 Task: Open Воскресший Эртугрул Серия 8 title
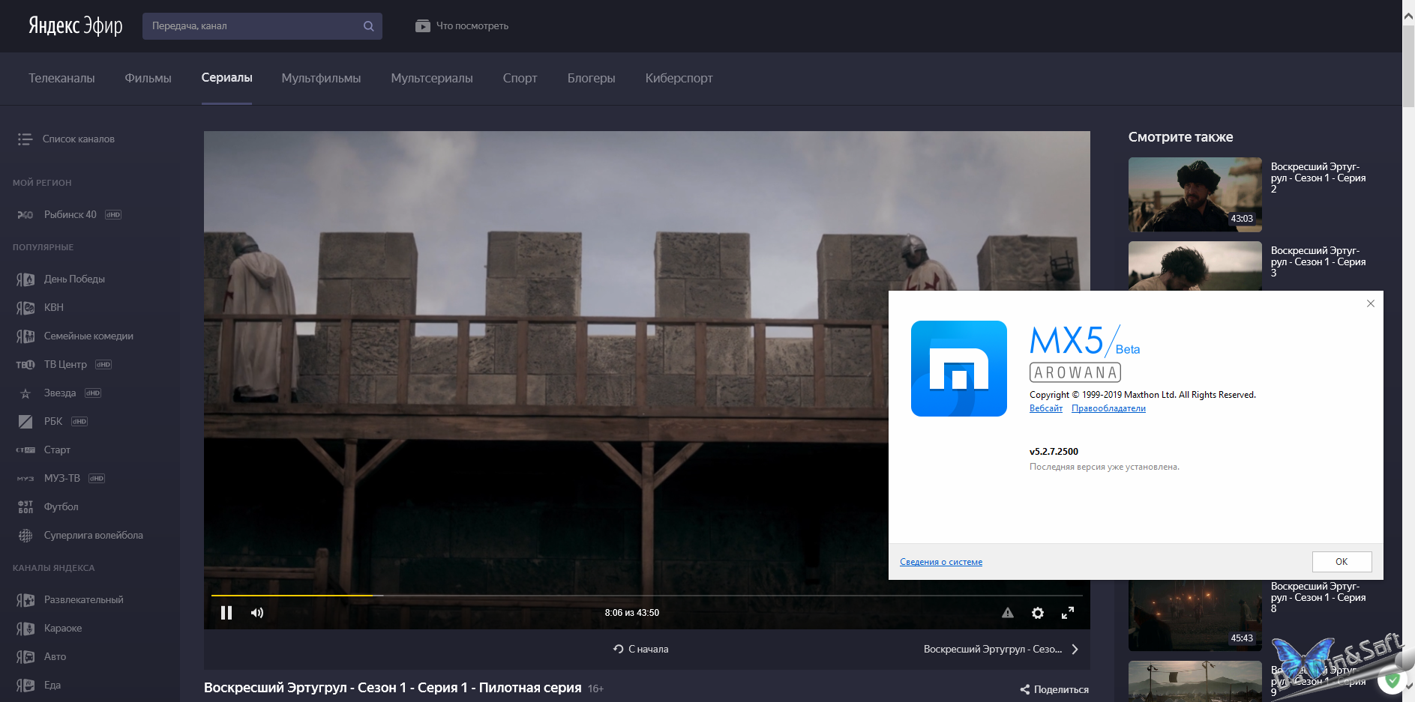[1318, 598]
